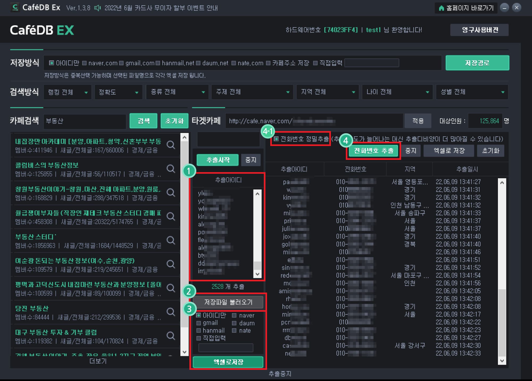Click magnifier icon for 평택과 고덕신도시 cafe
Image resolution: width=532 pixels, height=381 pixels.
tap(171, 288)
